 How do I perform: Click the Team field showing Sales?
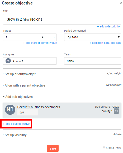tap(93, 61)
